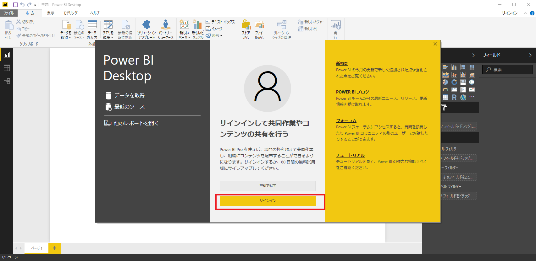Open the more visuals ellipsis
536x261 pixels.
[x=472, y=97]
